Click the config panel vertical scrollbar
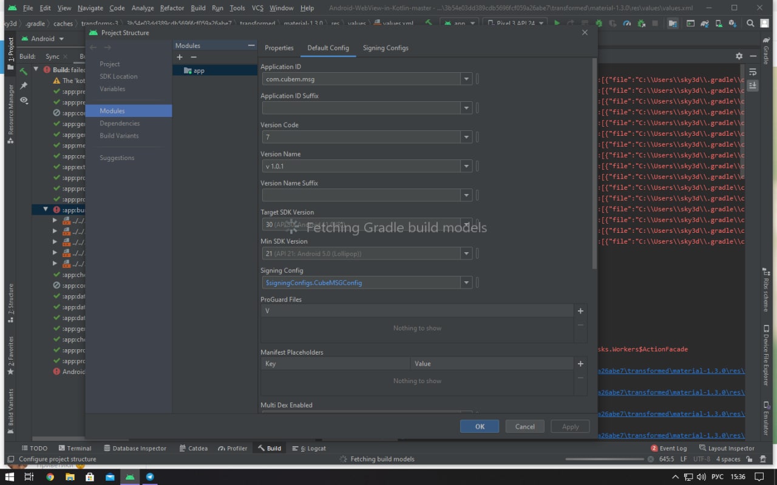777x485 pixels. click(x=594, y=164)
